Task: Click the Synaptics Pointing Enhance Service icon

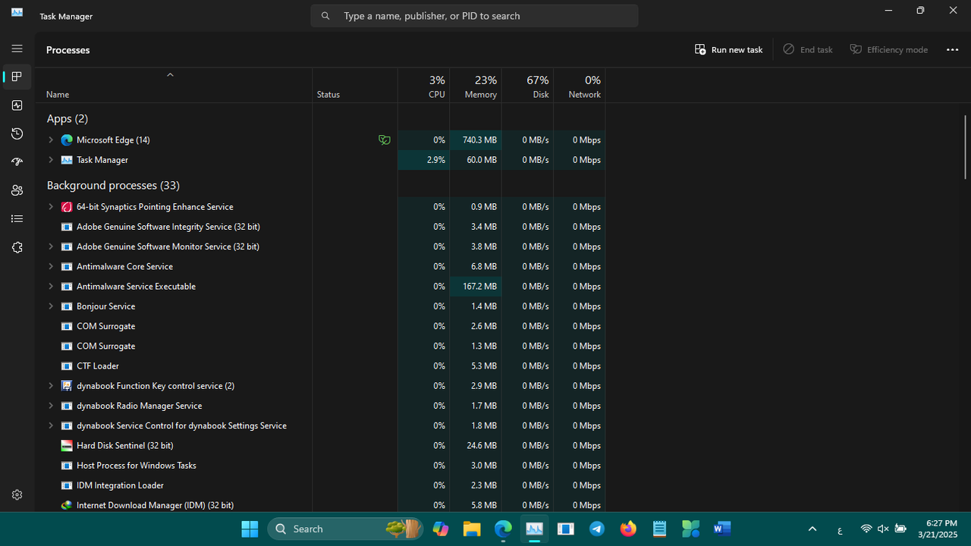Action: click(x=67, y=206)
